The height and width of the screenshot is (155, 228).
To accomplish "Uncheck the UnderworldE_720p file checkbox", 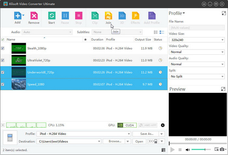I will point(3,72).
